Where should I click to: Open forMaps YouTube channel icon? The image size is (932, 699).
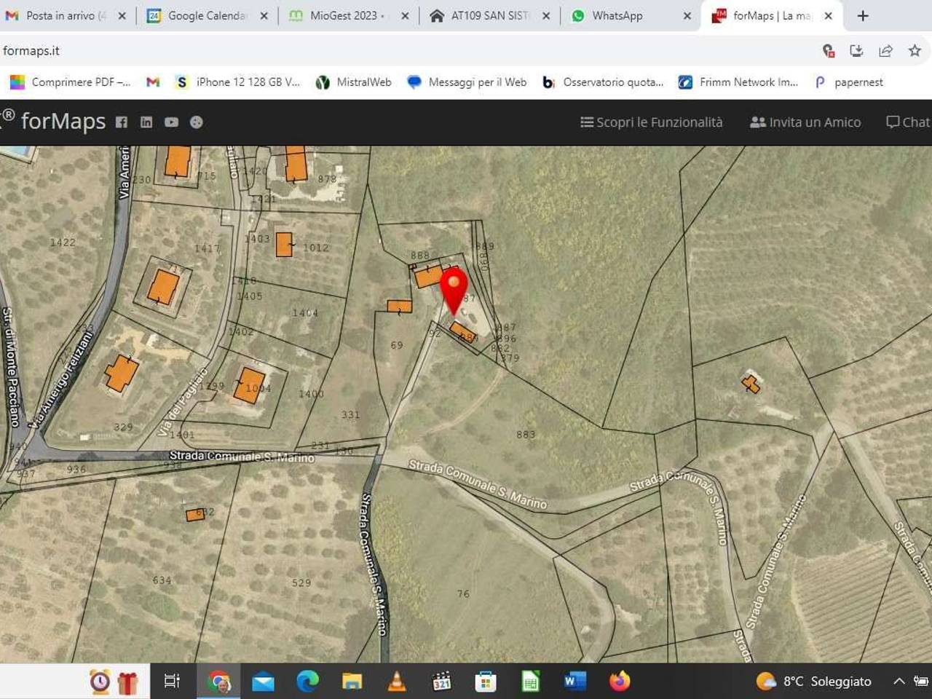pos(171,122)
